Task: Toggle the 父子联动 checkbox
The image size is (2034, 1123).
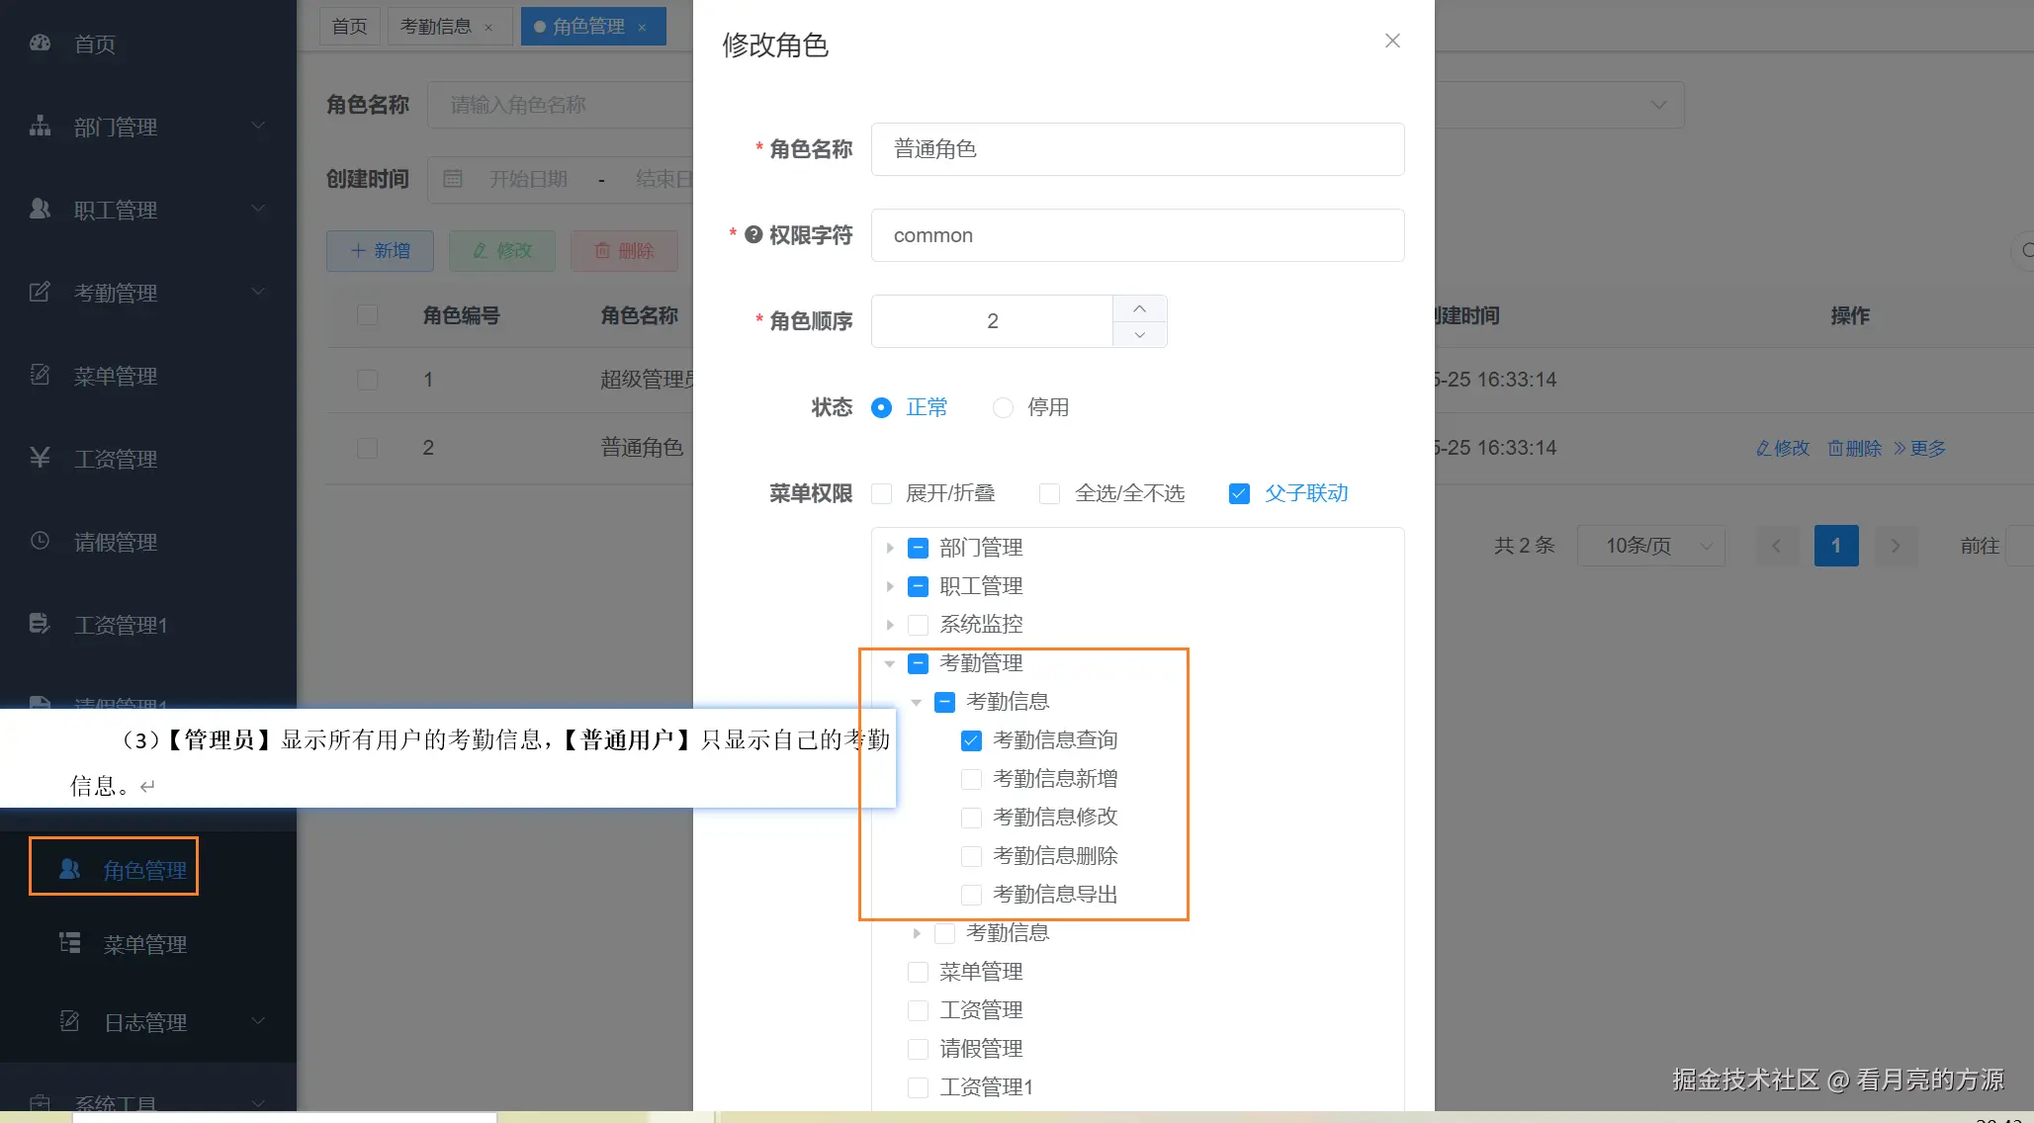Action: (x=1239, y=493)
